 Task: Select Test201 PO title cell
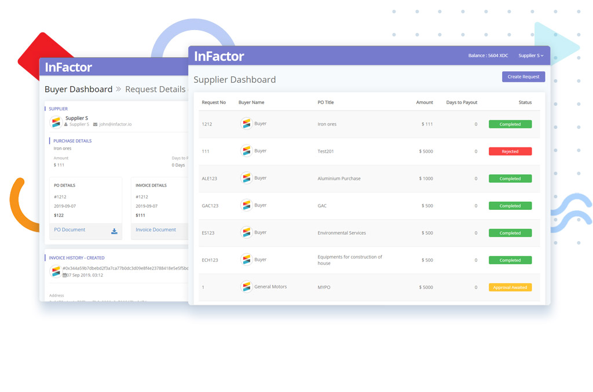[x=325, y=151]
